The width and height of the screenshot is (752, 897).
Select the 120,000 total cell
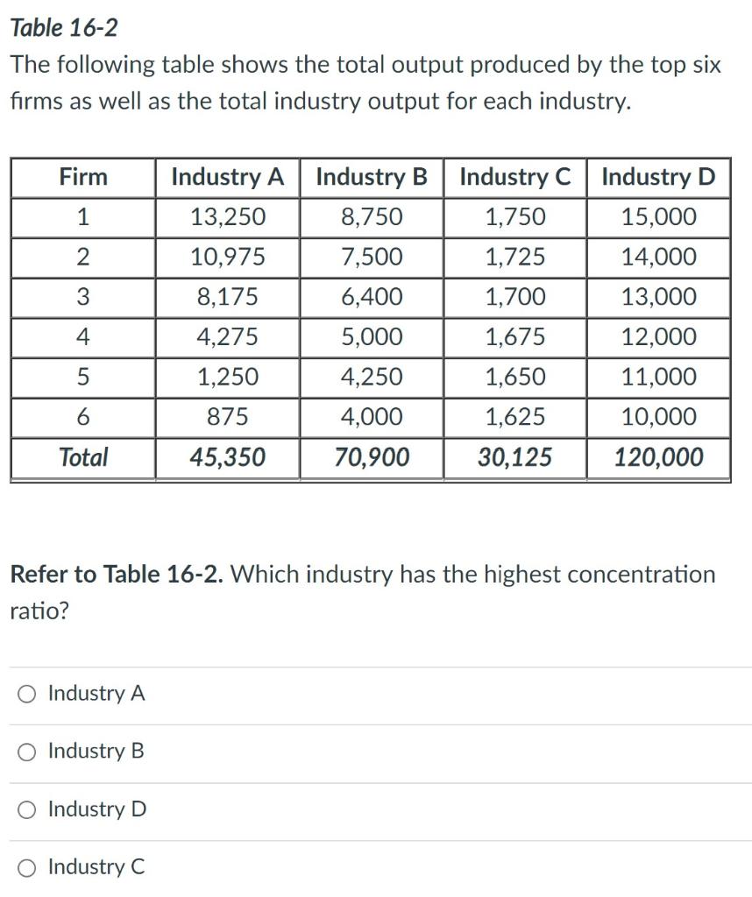pos(659,456)
